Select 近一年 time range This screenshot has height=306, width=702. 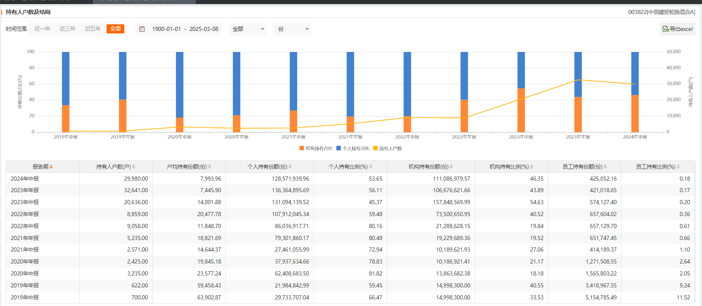click(42, 29)
